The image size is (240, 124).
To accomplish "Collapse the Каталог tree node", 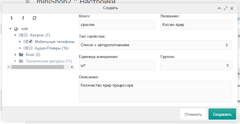I will coord(15,35).
